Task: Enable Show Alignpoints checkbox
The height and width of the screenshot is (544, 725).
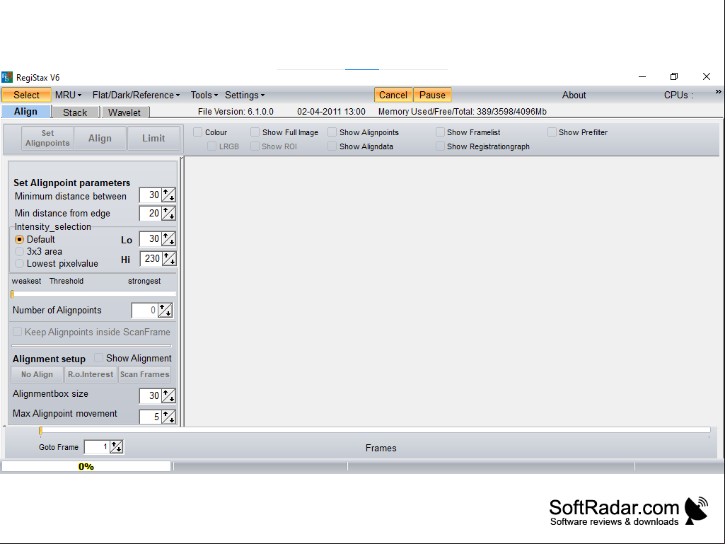Action: 332,132
